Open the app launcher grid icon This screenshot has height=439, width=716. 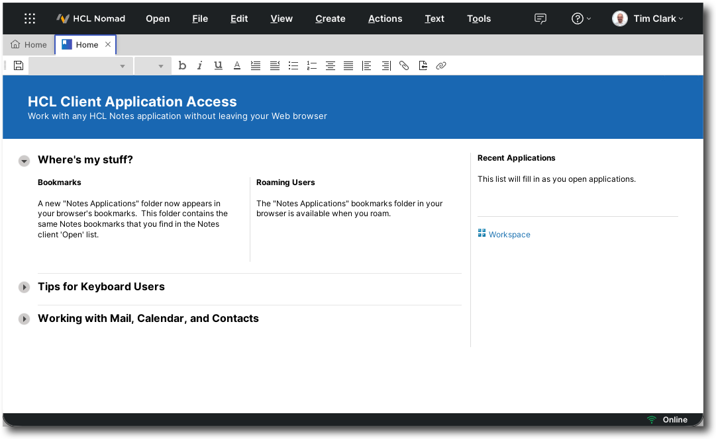pyautogui.click(x=30, y=19)
